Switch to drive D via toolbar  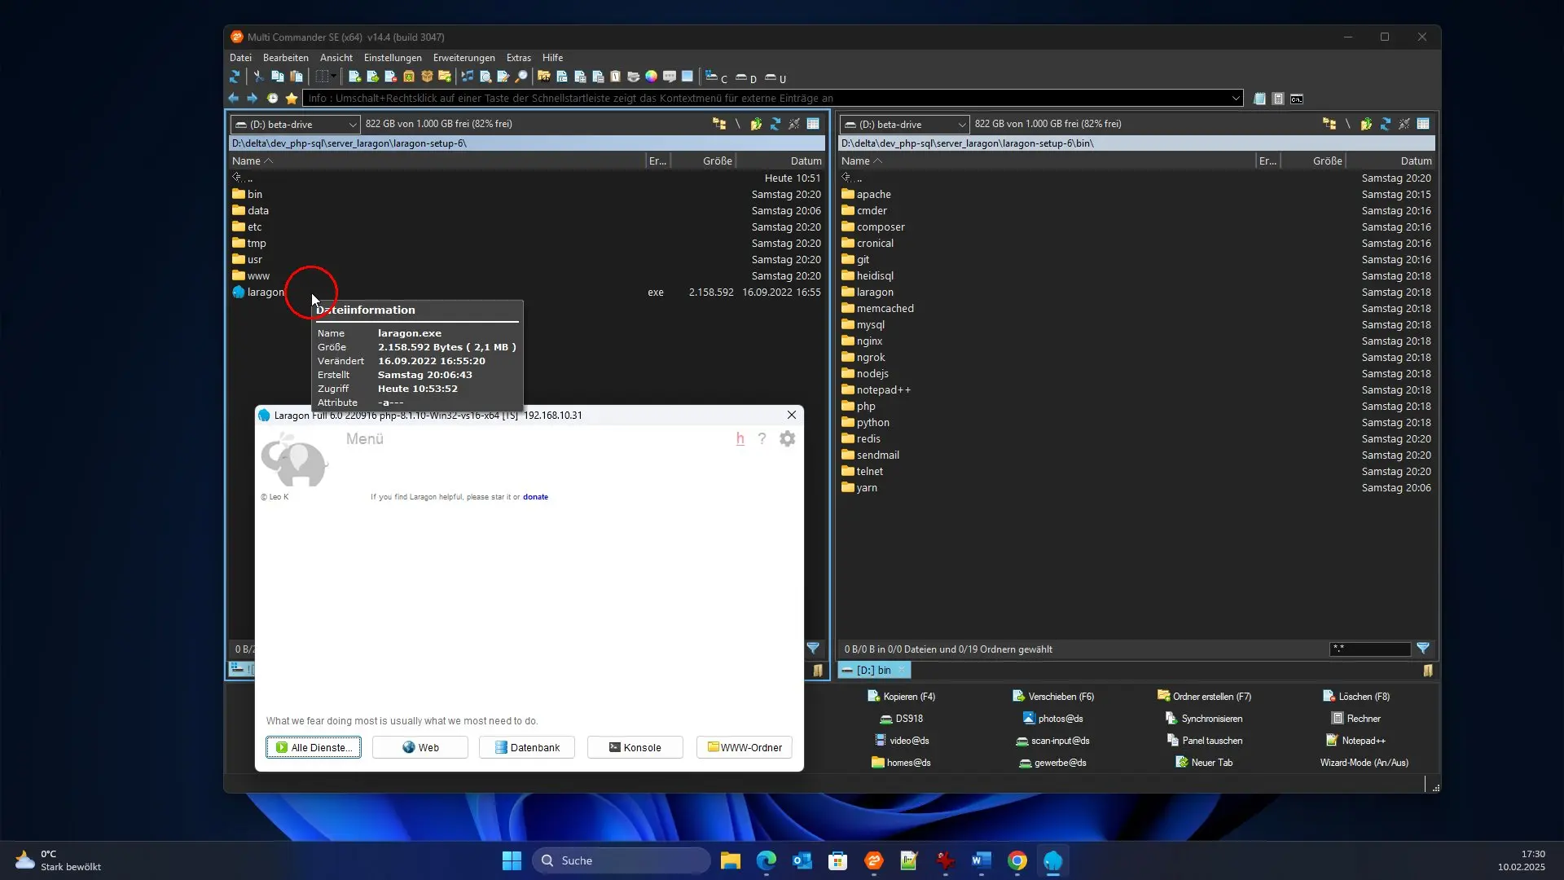pyautogui.click(x=746, y=78)
